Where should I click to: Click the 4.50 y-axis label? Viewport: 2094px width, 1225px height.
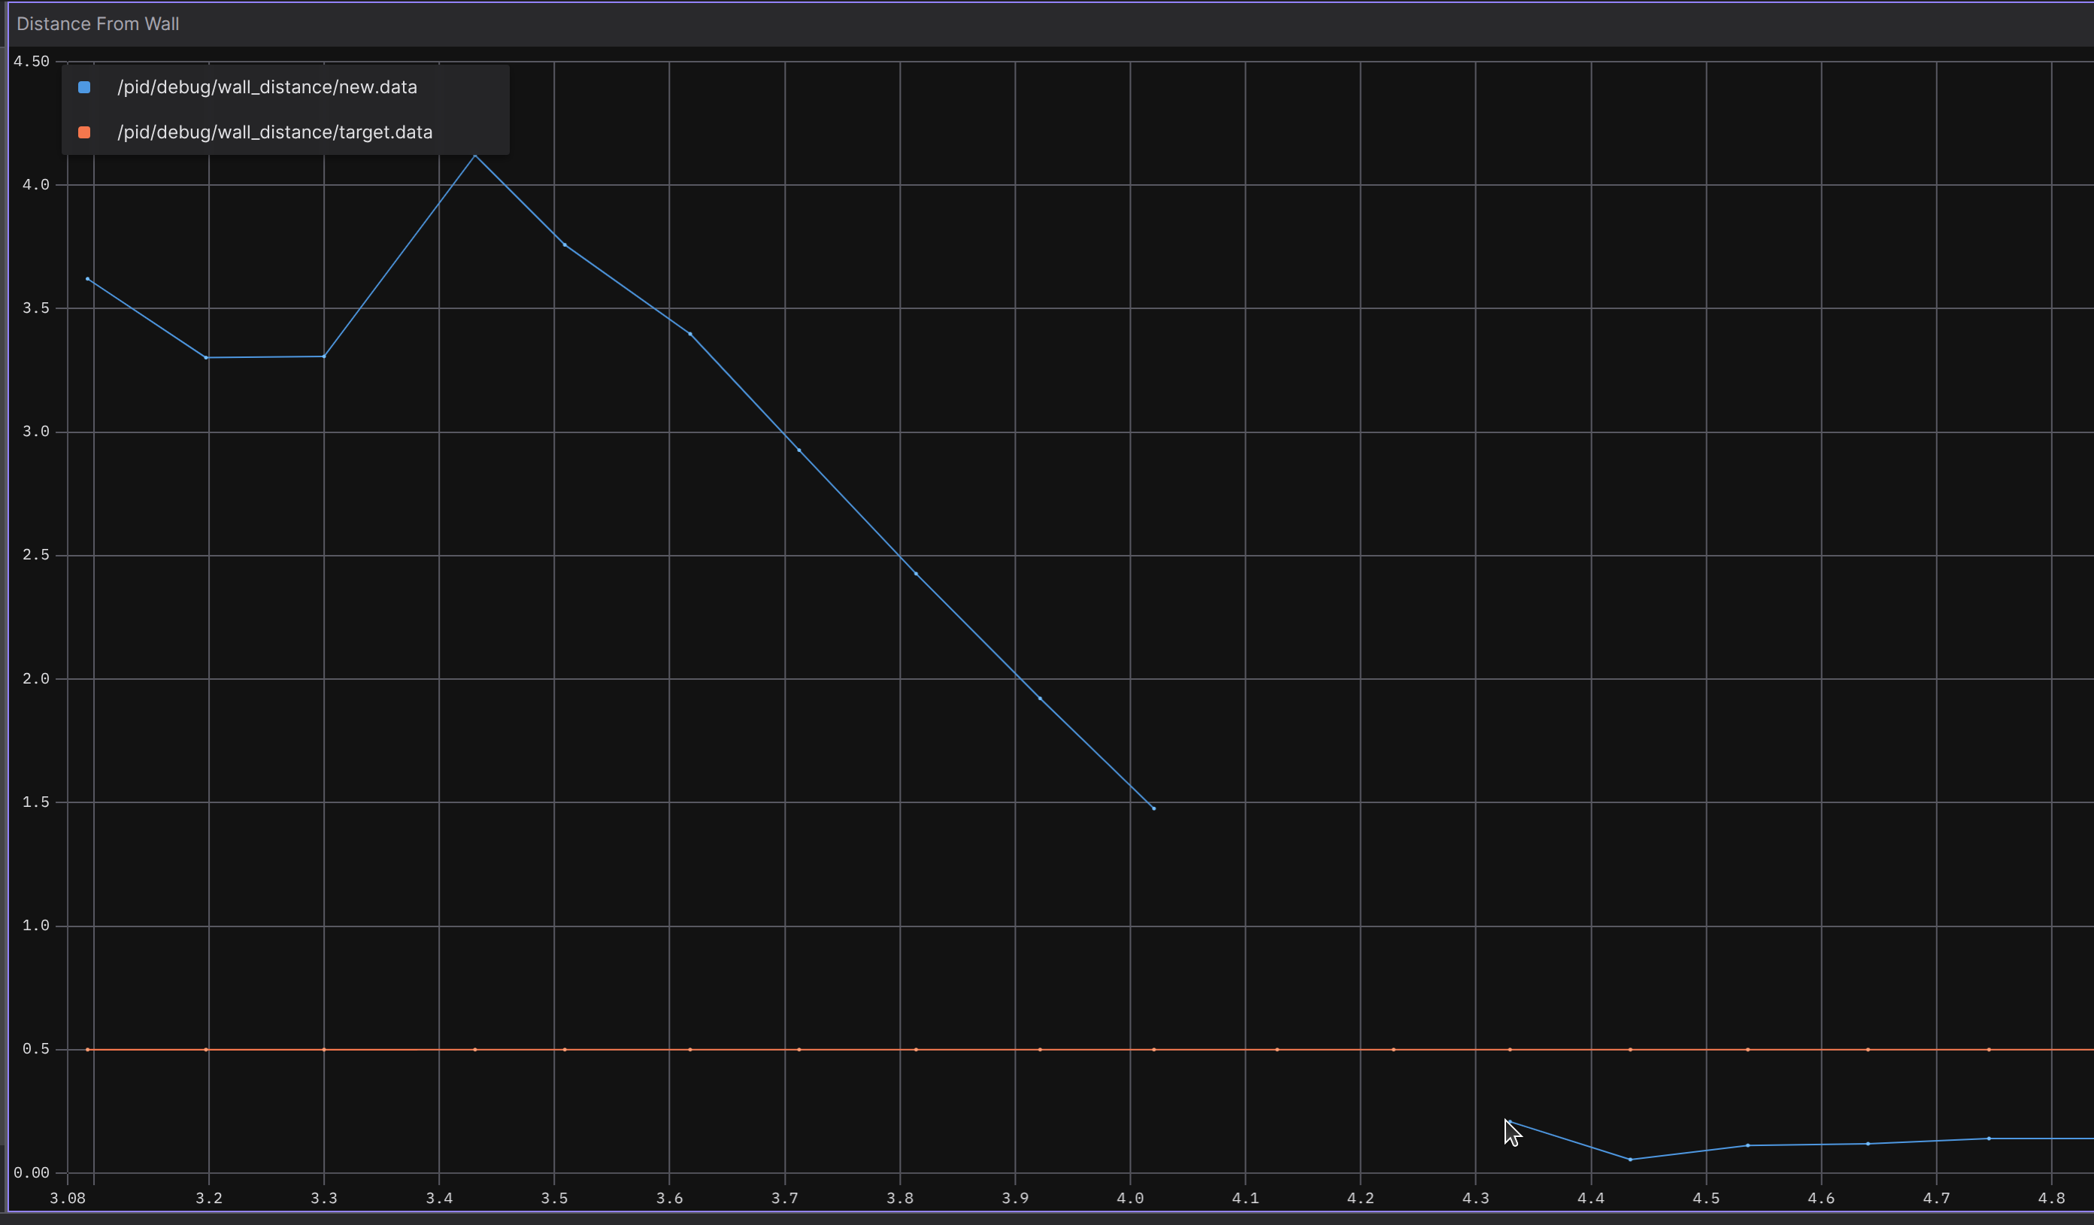30,61
